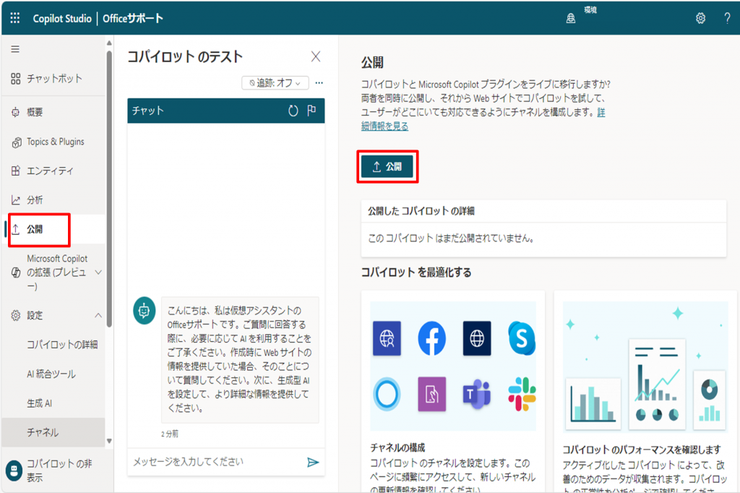The height and width of the screenshot is (493, 740).
Task: Click the help question mark icon
Action: click(x=727, y=18)
